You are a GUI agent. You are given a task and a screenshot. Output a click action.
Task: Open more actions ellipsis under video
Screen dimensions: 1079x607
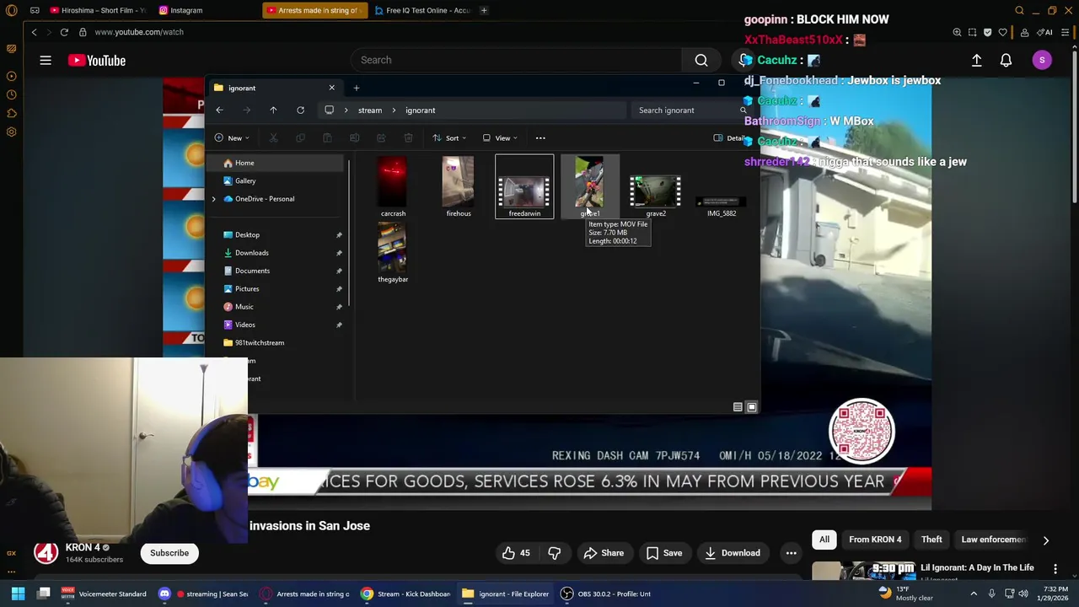[791, 553]
